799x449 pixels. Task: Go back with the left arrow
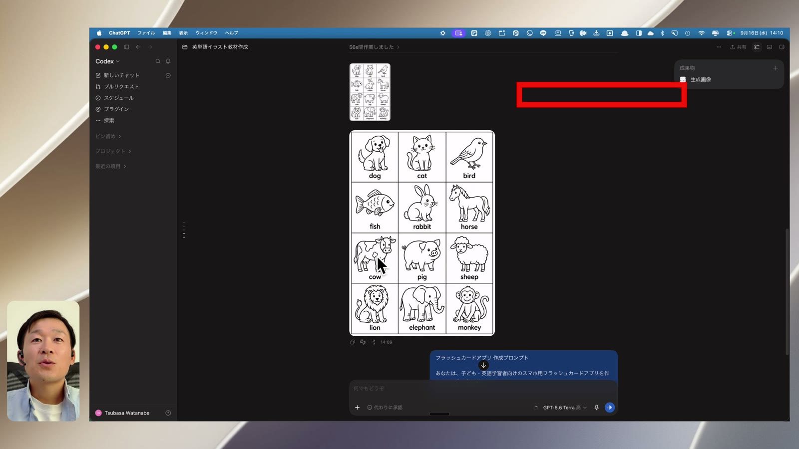[x=138, y=47]
